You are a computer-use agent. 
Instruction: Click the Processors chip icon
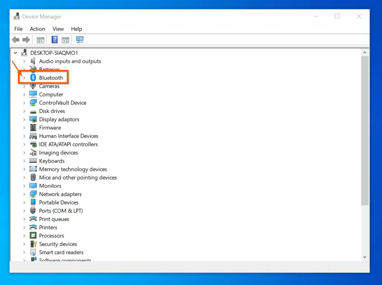(x=33, y=235)
